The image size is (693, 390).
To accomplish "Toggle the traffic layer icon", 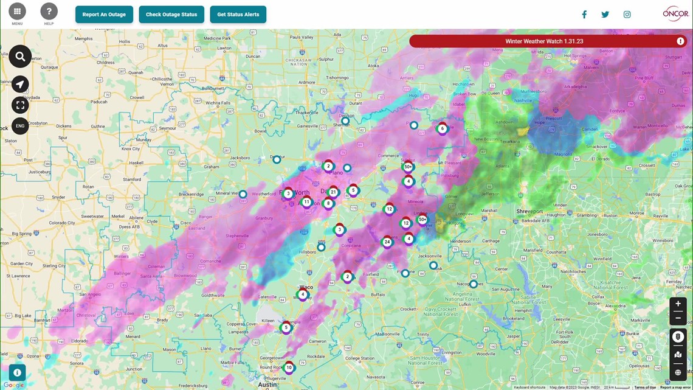I will [678, 336].
